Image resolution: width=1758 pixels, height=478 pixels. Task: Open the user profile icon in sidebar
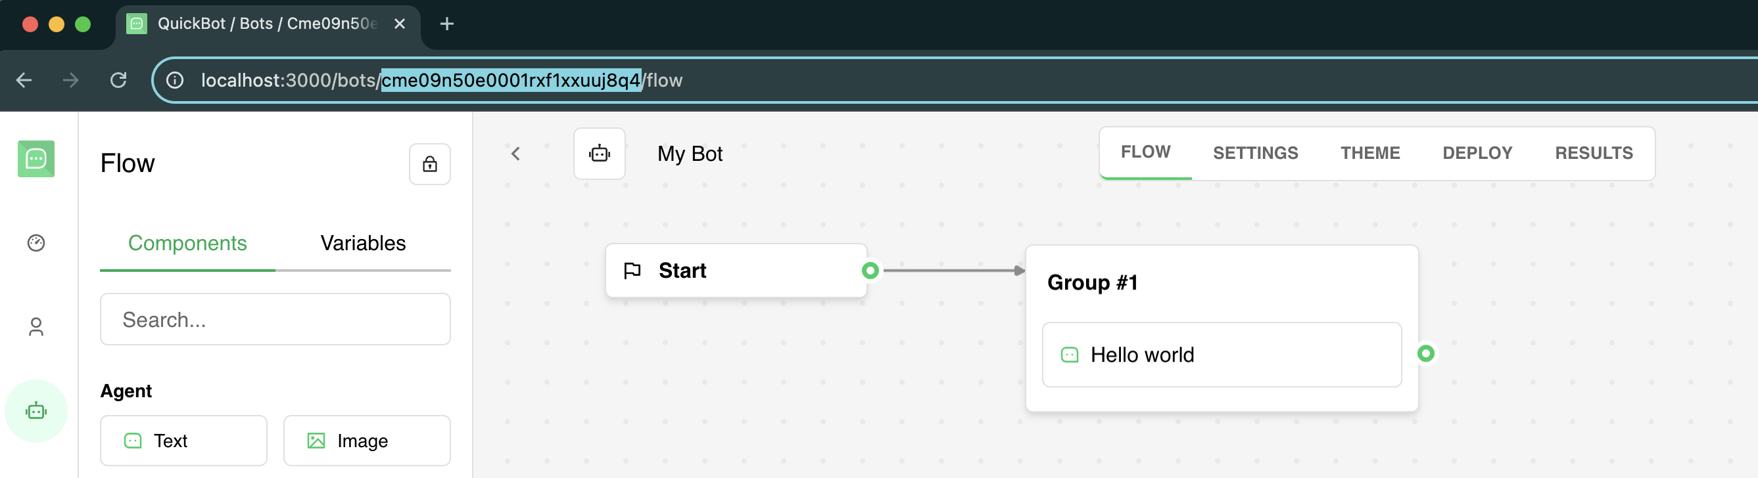point(36,327)
